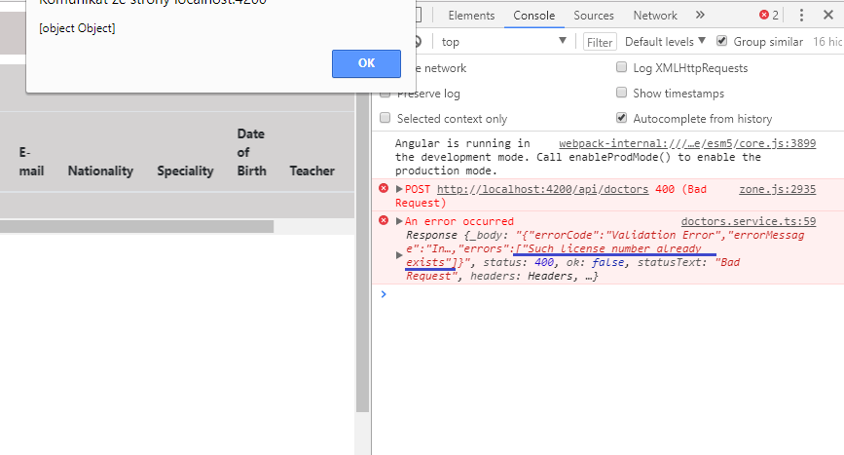This screenshot has width=844, height=455.
Task: Click the POST error red icon
Action: 384,188
